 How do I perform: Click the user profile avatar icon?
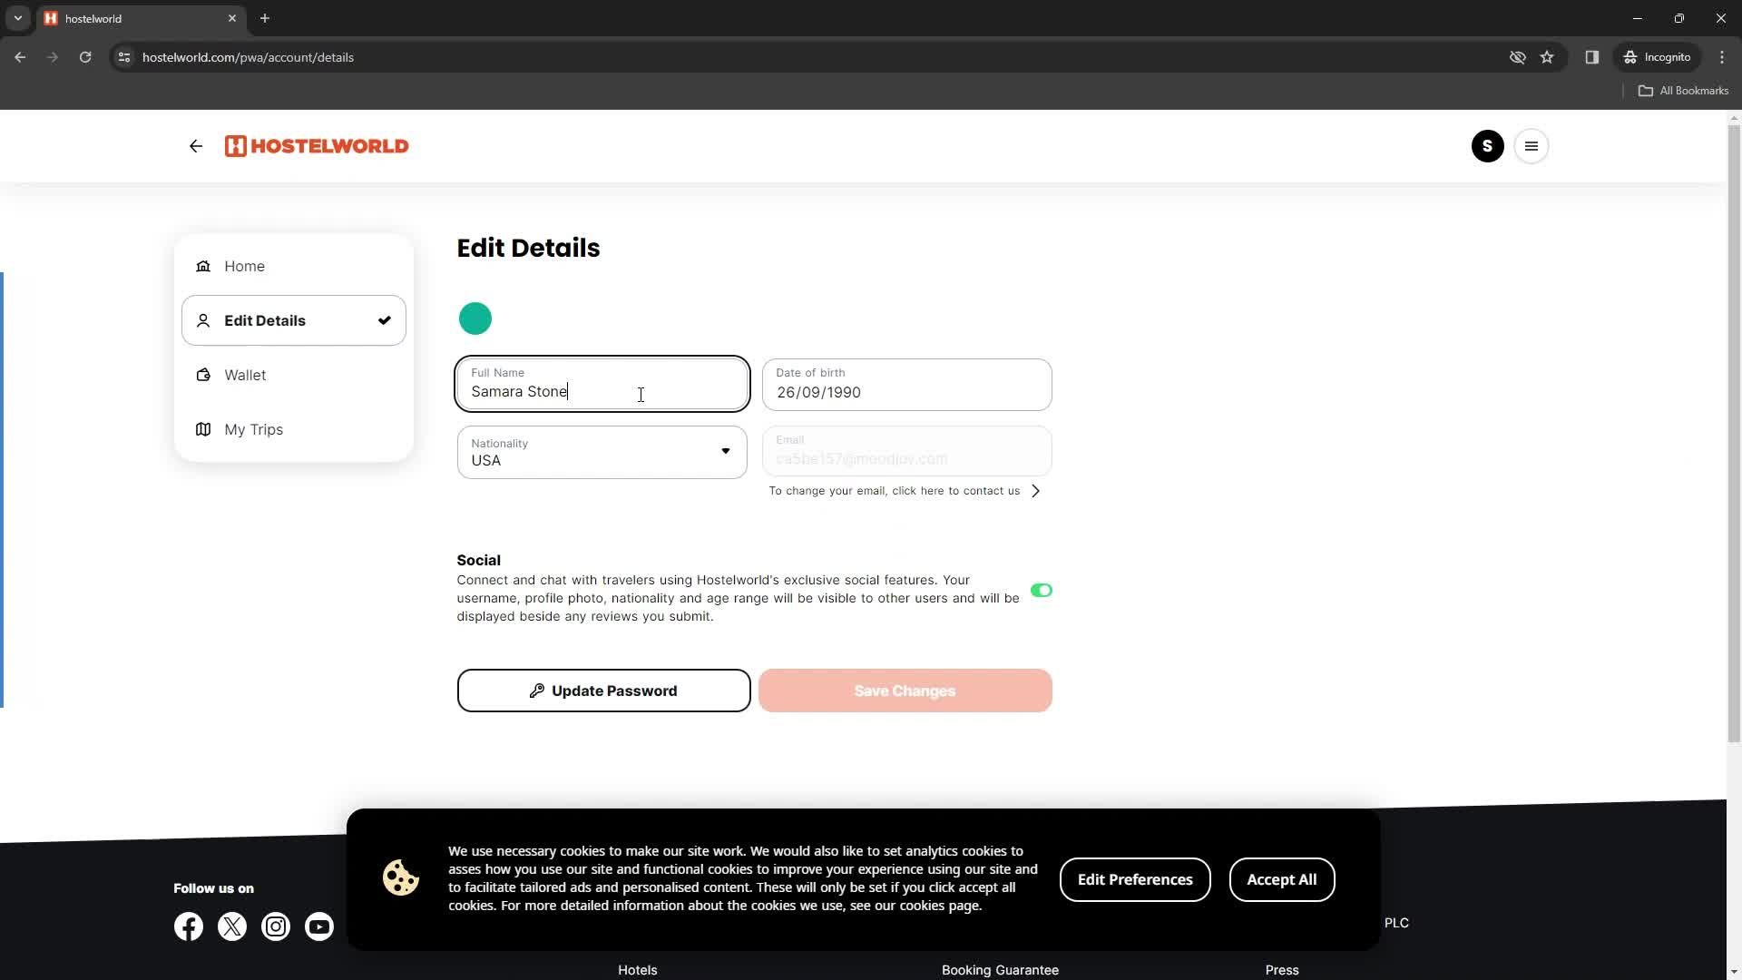(x=1487, y=145)
